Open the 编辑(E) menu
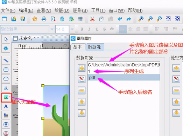Viewport: 183px width, 136px height. (x=26, y=11)
